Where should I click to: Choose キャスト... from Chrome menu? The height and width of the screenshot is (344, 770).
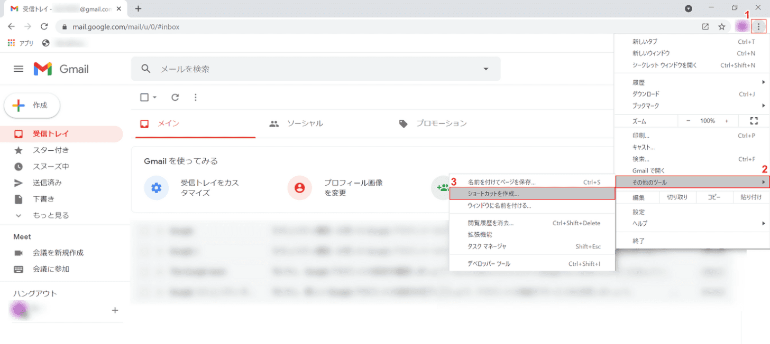tap(692, 147)
